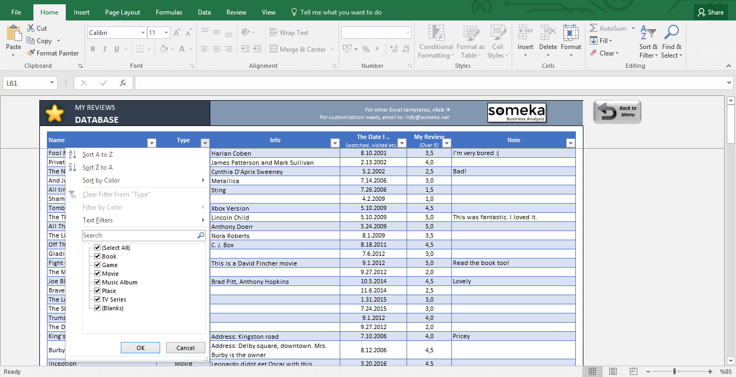Click the Format Painter icon
The image size is (736, 377).
[x=31, y=53]
